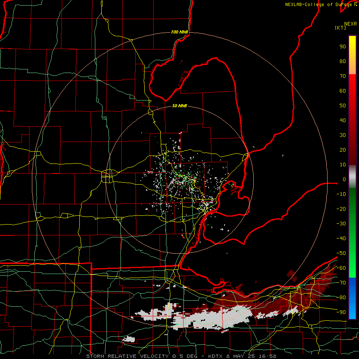Select the "-40" velocity scale label
Image resolution: width=359 pixels, height=359 pixels.
point(341,239)
